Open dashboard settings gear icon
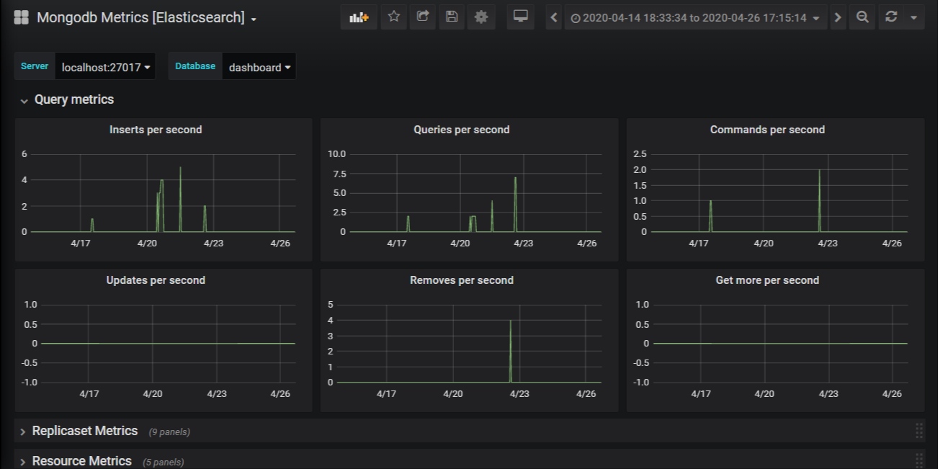This screenshot has height=469, width=938. [481, 17]
